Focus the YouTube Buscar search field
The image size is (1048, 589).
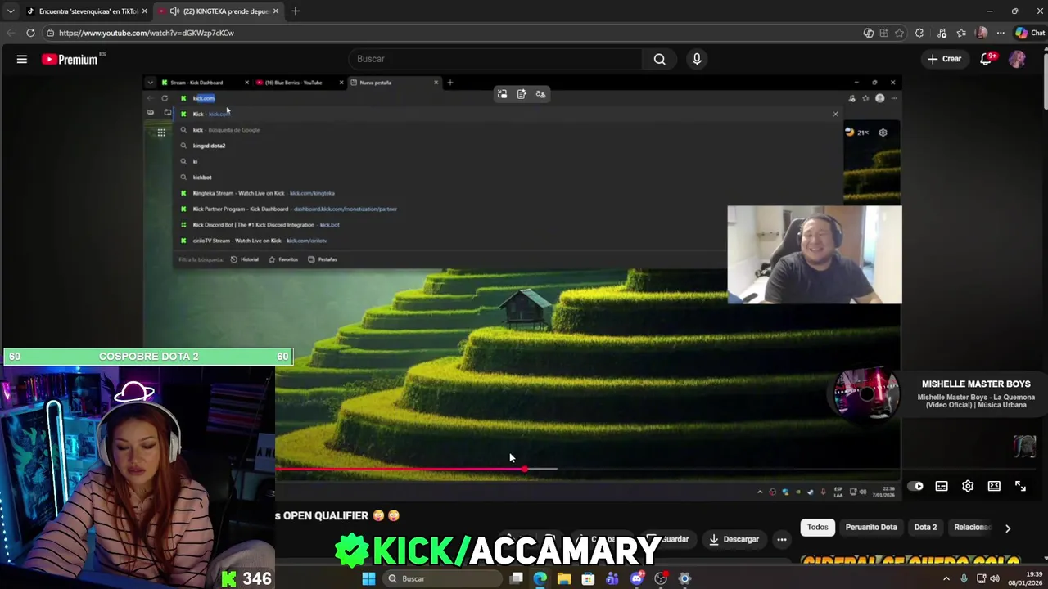(x=496, y=59)
